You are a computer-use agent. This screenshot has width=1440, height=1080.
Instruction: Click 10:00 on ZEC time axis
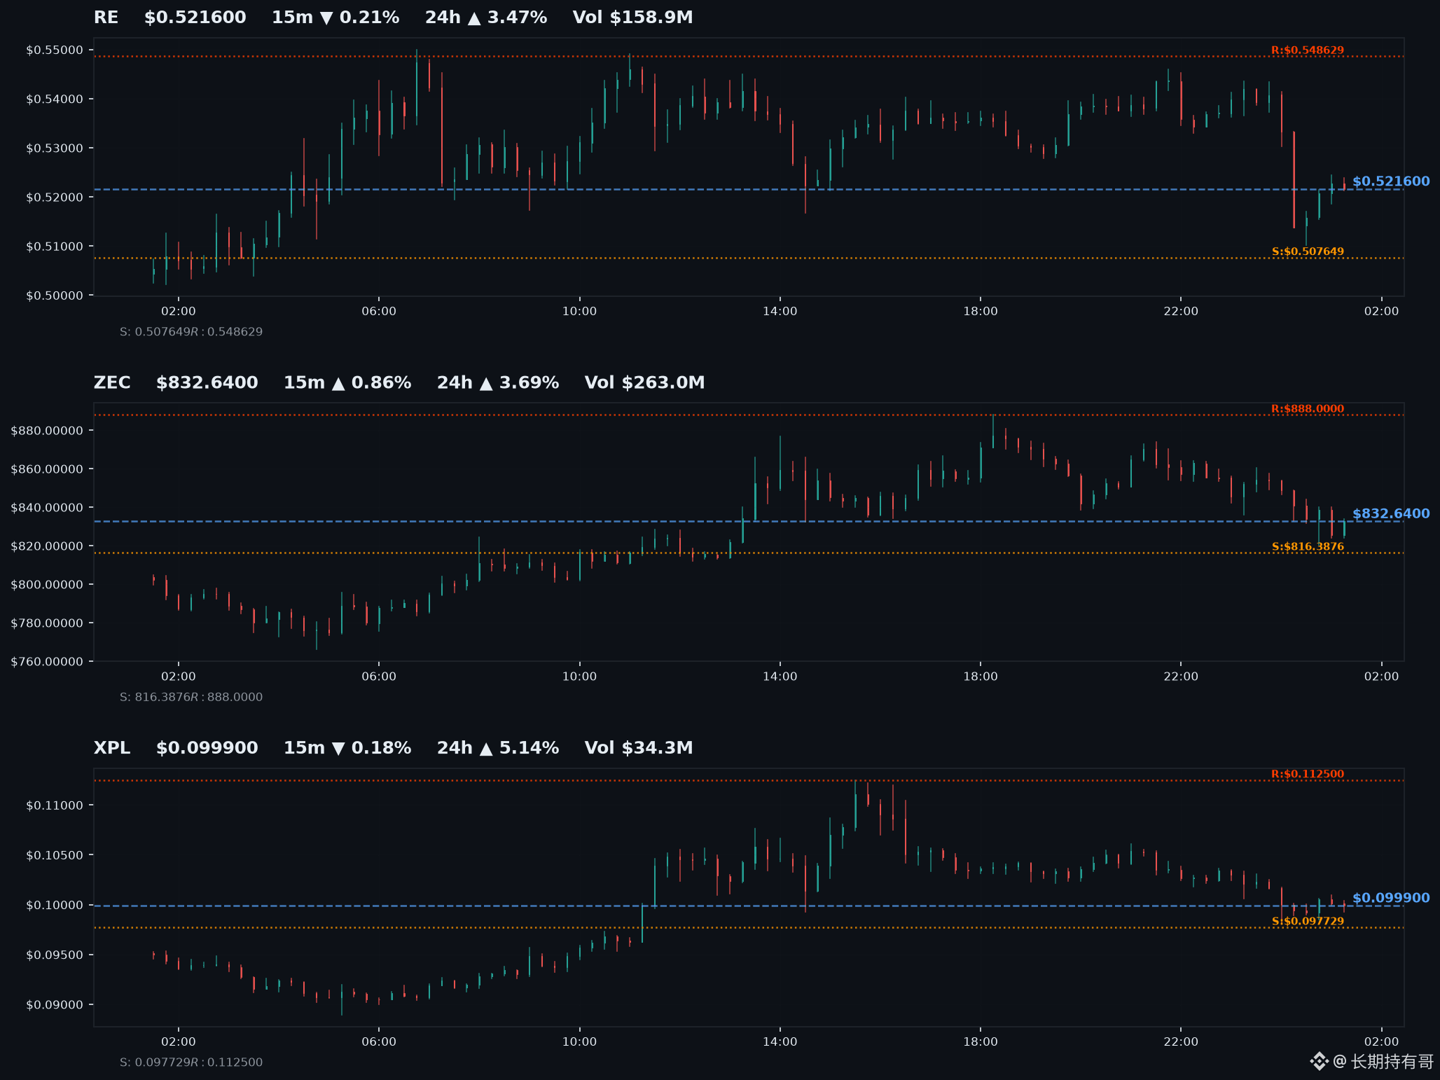click(x=580, y=677)
